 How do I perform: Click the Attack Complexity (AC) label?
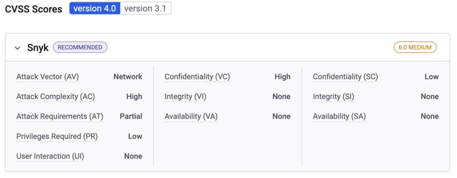tap(56, 97)
